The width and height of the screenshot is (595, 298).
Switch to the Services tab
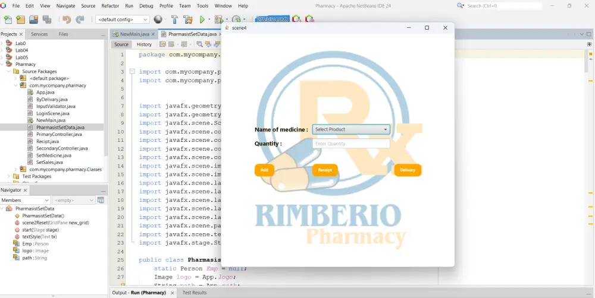tap(39, 34)
